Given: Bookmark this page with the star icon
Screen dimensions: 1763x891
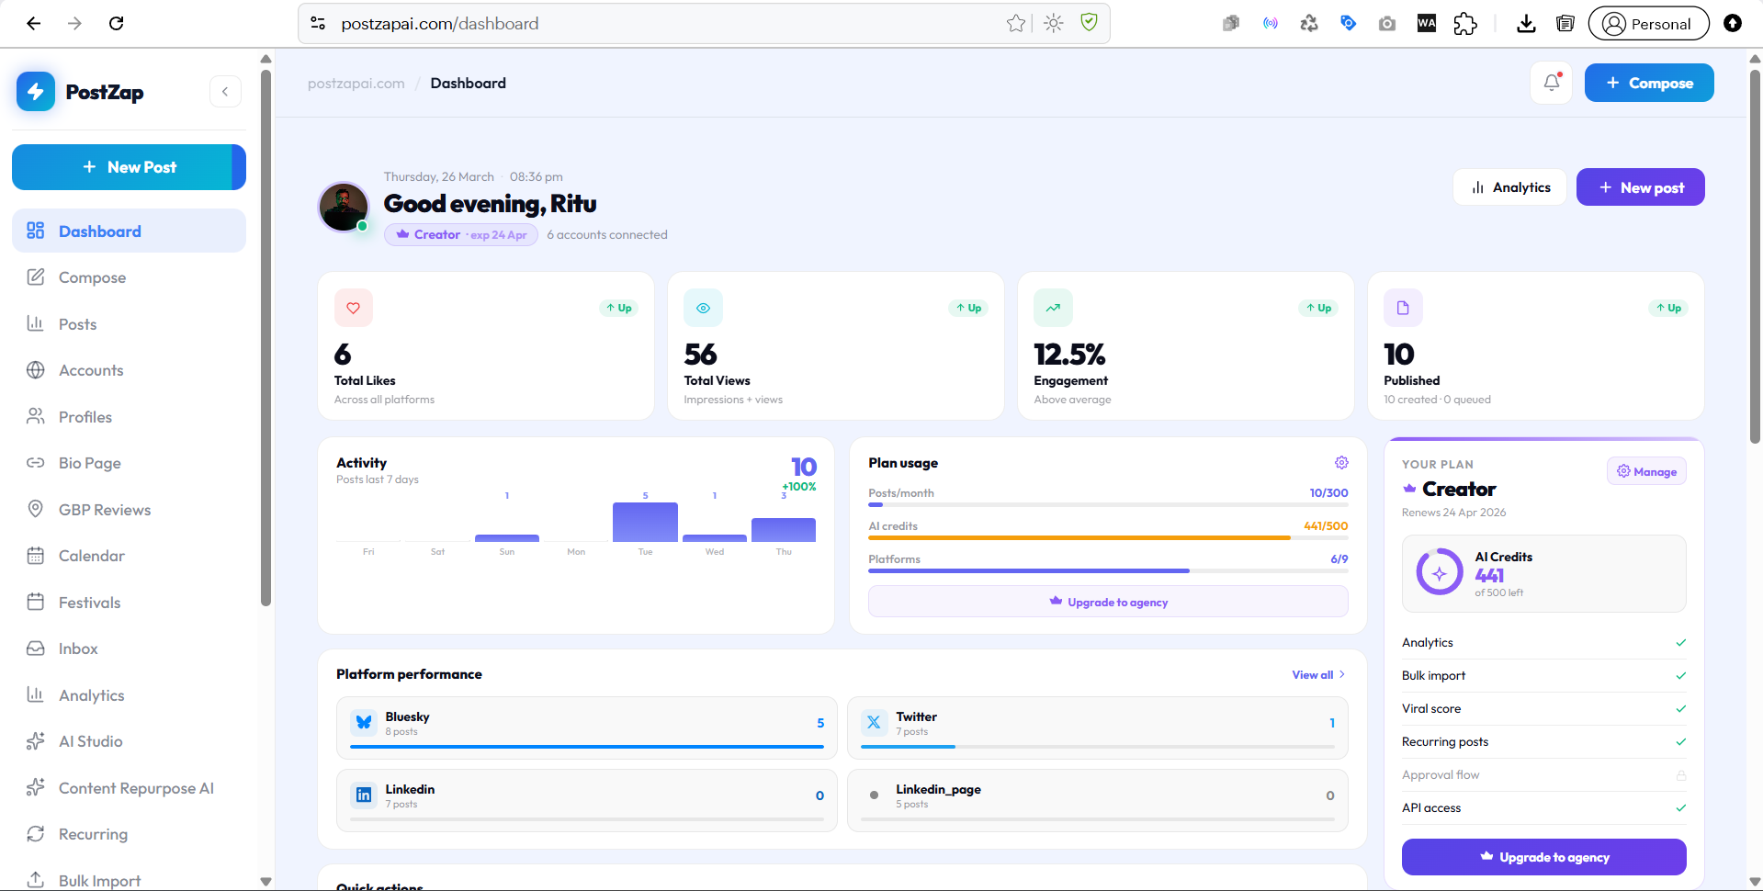Looking at the screenshot, I should tap(1015, 24).
